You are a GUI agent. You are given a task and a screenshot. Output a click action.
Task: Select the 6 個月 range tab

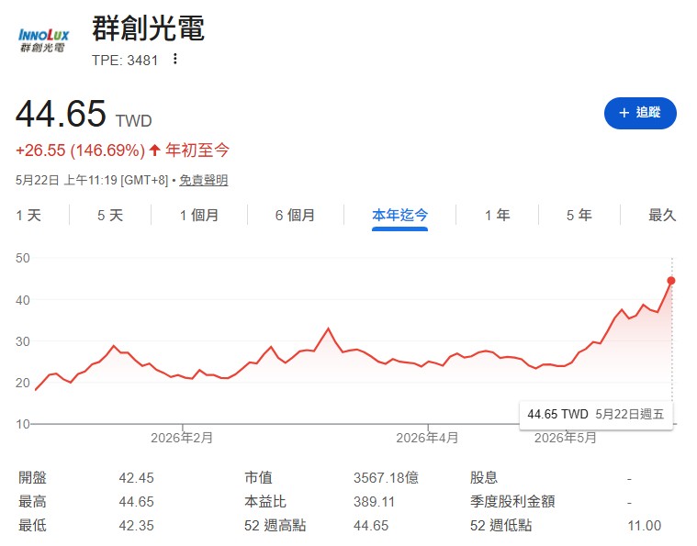pos(295,216)
